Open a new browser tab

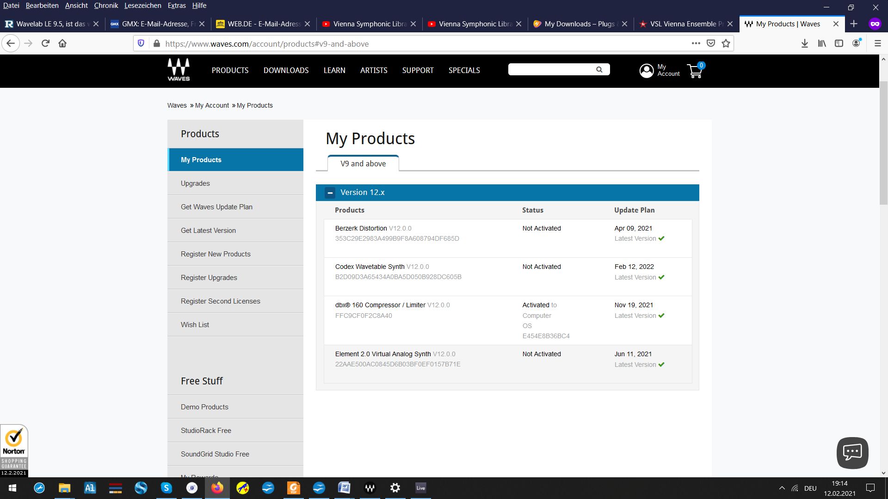pos(853,24)
